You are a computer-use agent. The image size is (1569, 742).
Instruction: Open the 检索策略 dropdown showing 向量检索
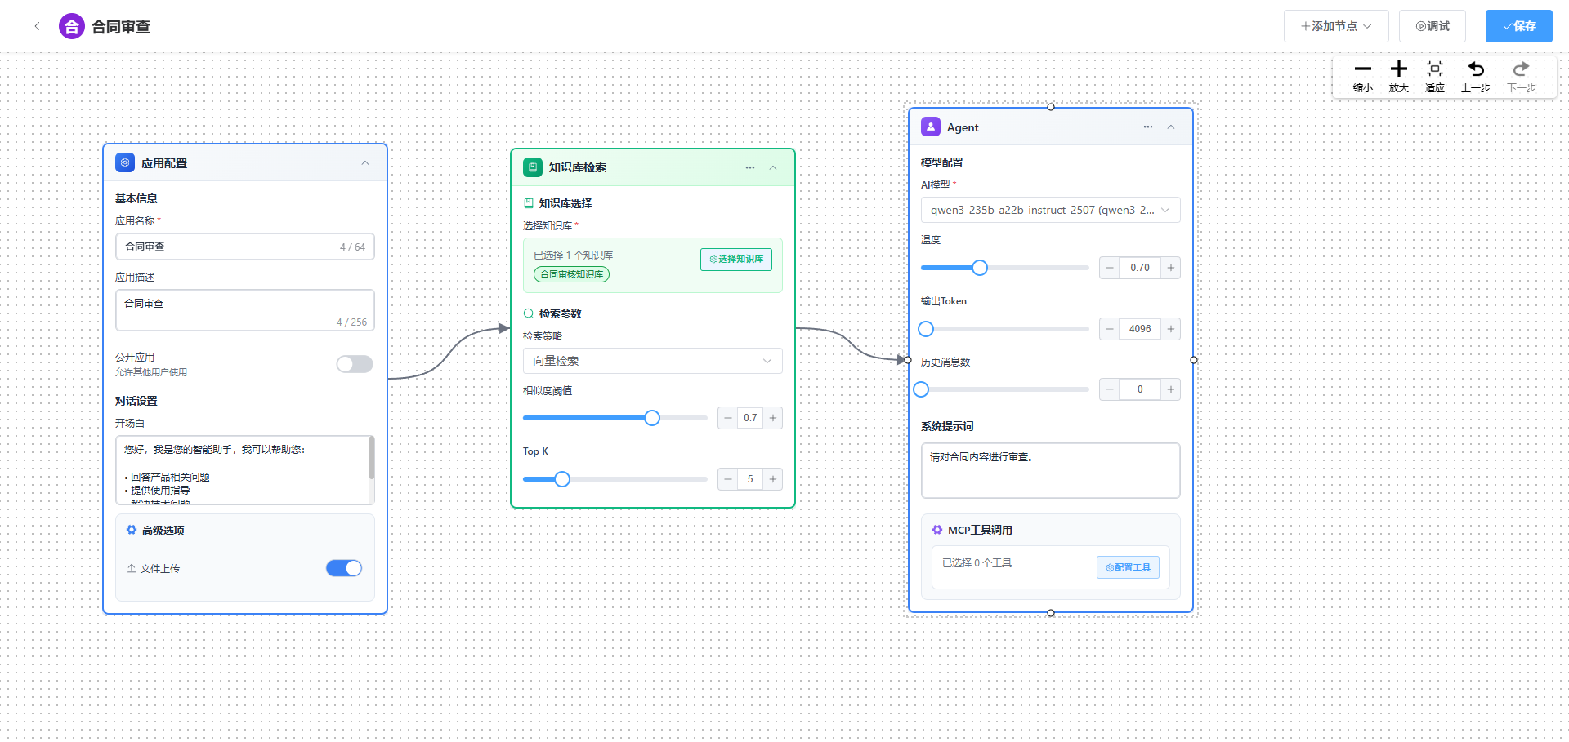[652, 361]
